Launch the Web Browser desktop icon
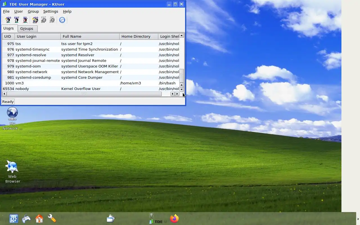Screen dimensions: 360x225 coord(12,172)
